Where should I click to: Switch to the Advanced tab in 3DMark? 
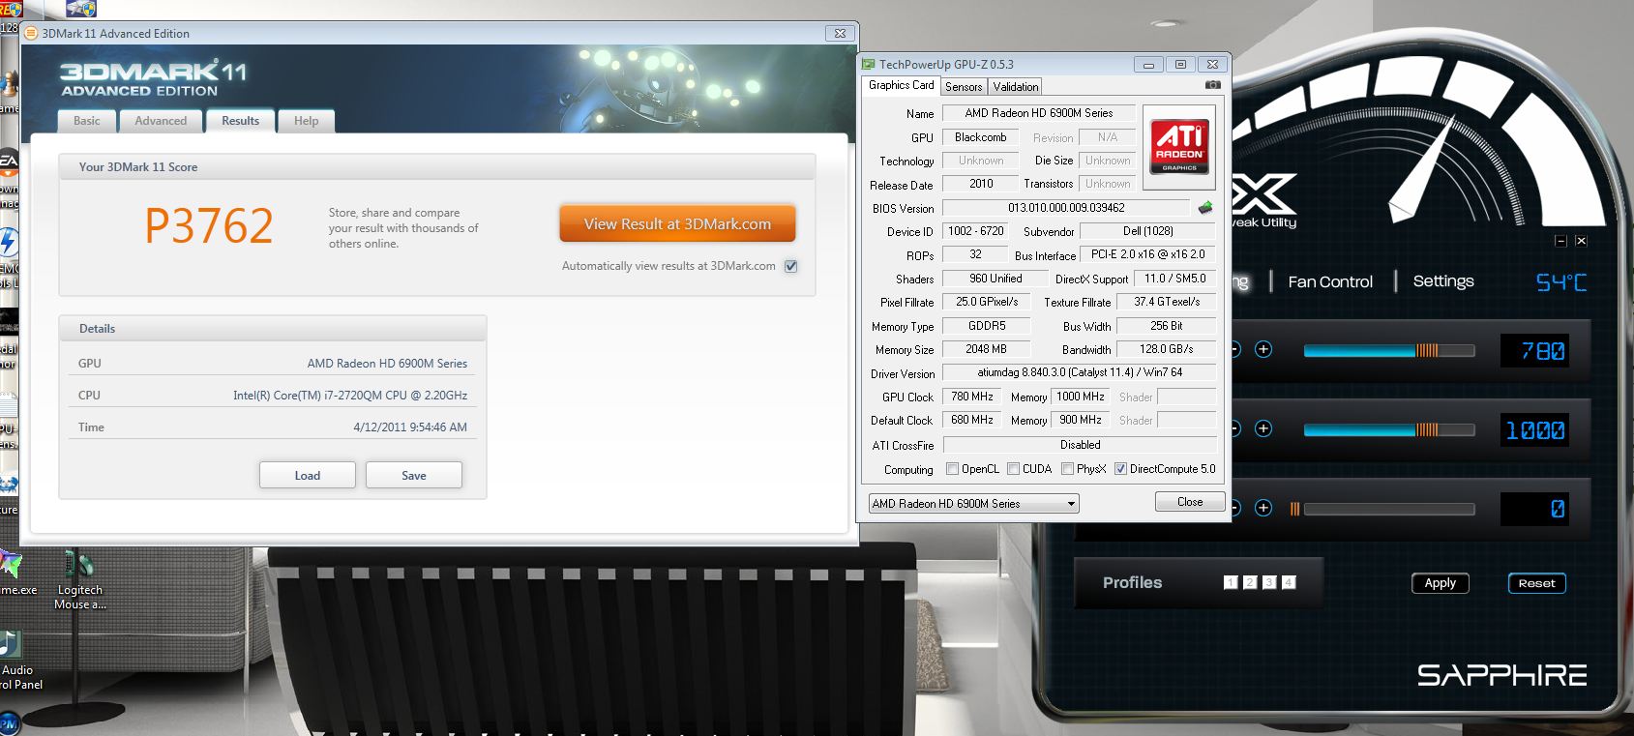click(x=161, y=121)
